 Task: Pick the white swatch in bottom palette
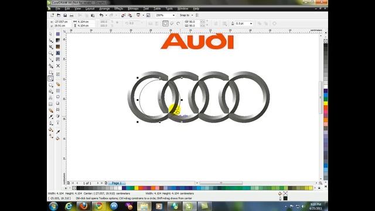[x=120, y=188]
